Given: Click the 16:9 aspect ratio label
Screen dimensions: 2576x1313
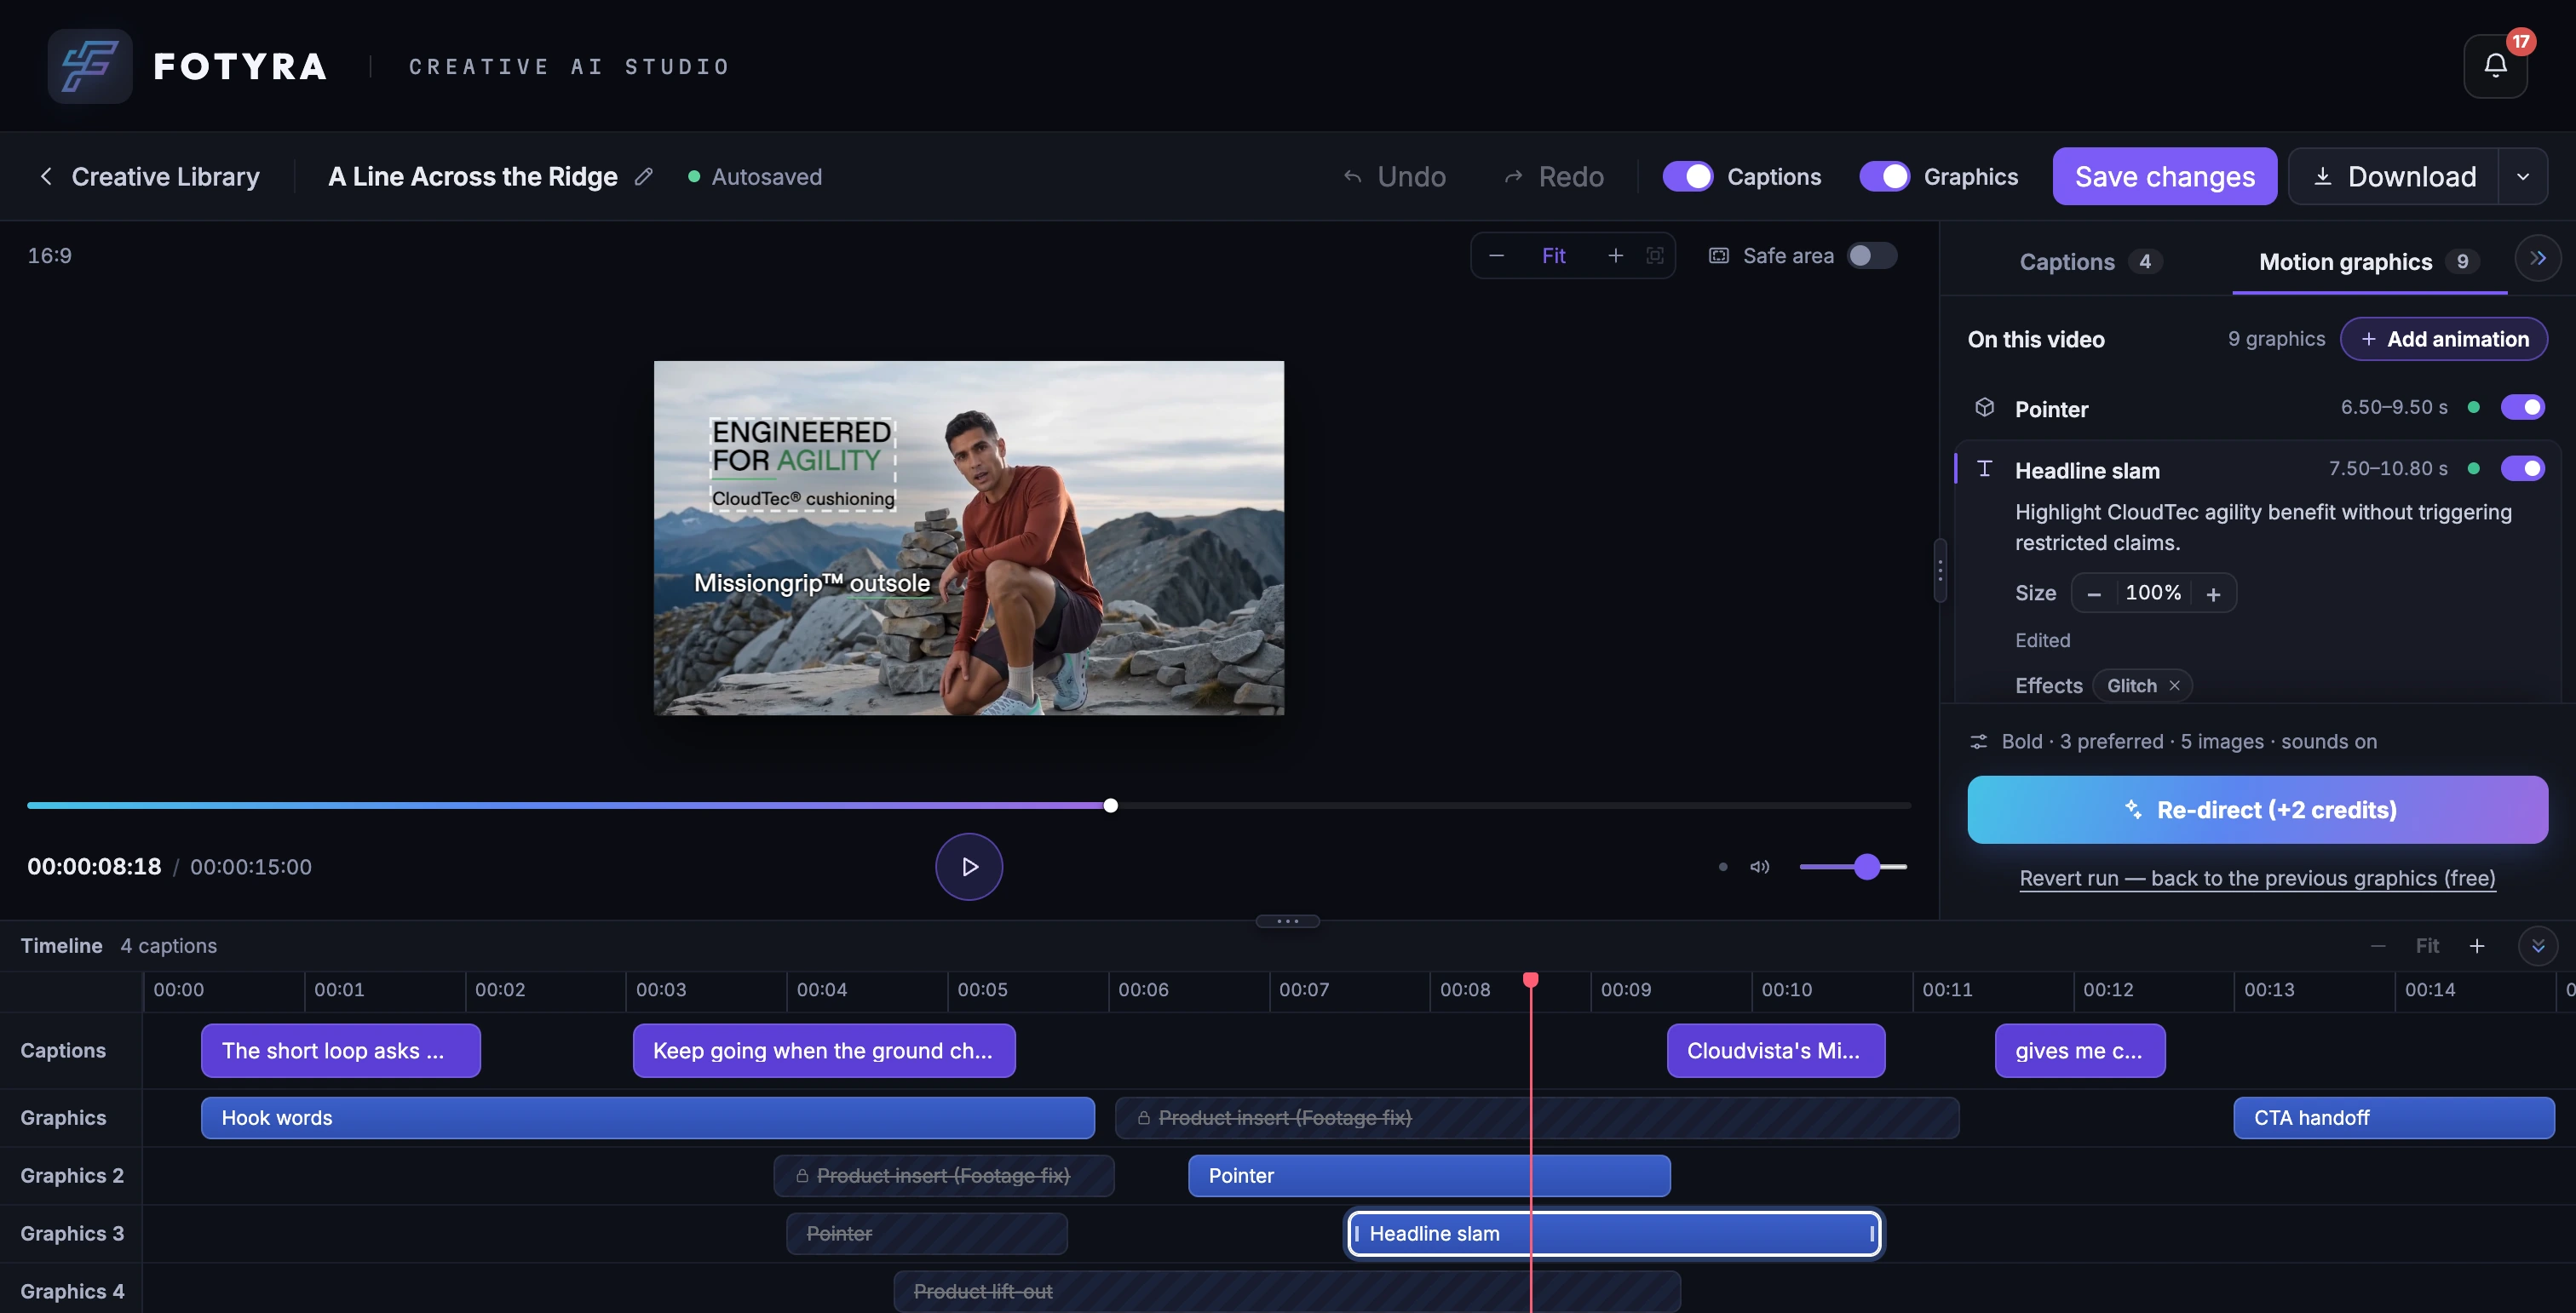Looking at the screenshot, I should 49,255.
